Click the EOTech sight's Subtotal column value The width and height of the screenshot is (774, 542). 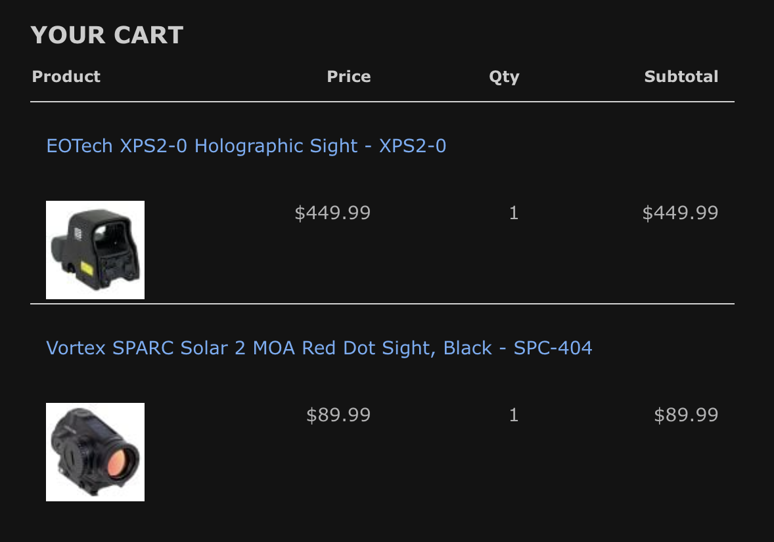pos(680,213)
